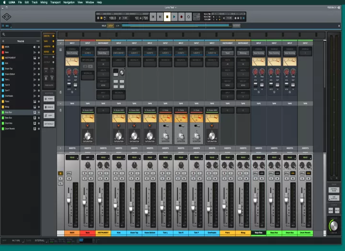Click the Play button in transport bar
This screenshot has height=251, width=345.
click(x=174, y=17)
